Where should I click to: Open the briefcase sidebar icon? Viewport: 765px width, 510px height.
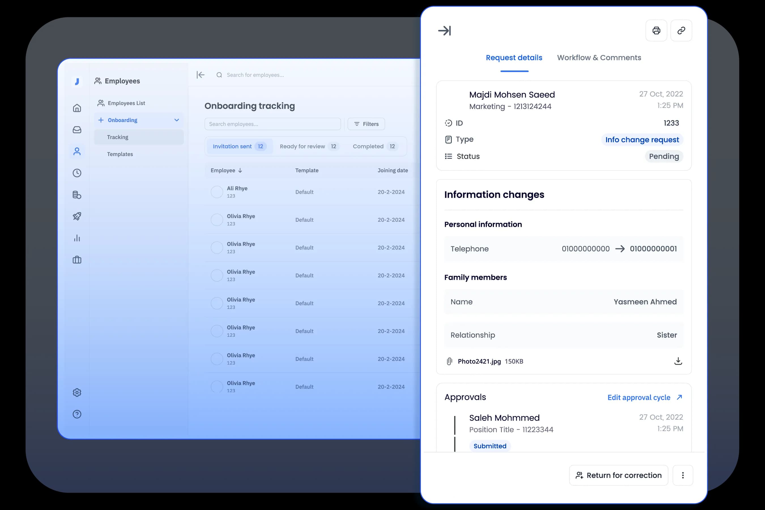pos(77,260)
